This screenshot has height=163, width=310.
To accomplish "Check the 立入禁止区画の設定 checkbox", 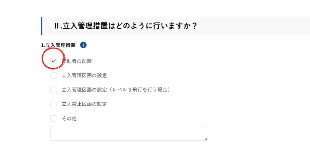I will [x=54, y=104].
